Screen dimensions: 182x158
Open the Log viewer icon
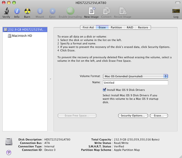(x=176, y=11)
